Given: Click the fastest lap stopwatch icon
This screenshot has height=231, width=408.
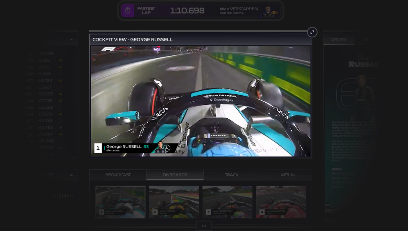Looking at the screenshot, I should 127,11.
